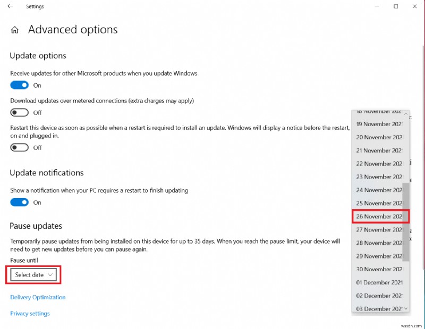Turn off the restart notification toggle
Viewport: 425px width, 329px height.
19,202
